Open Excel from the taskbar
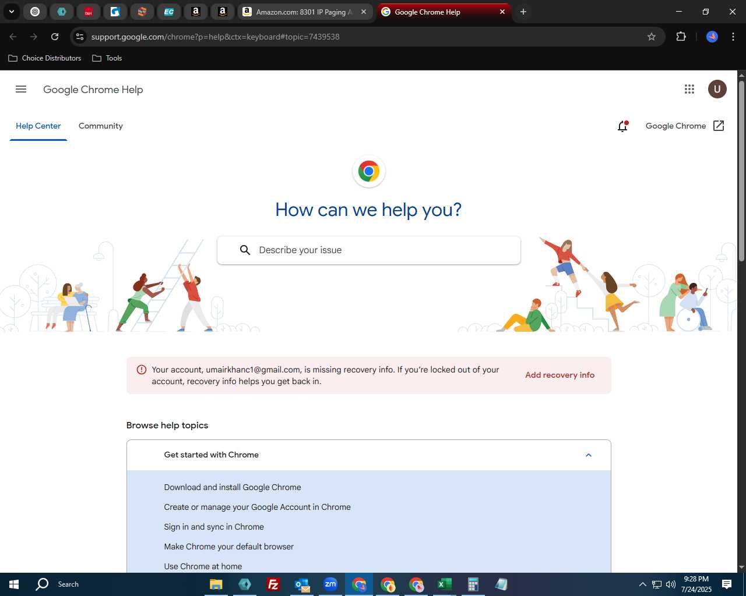The image size is (746, 596). pyautogui.click(x=445, y=584)
